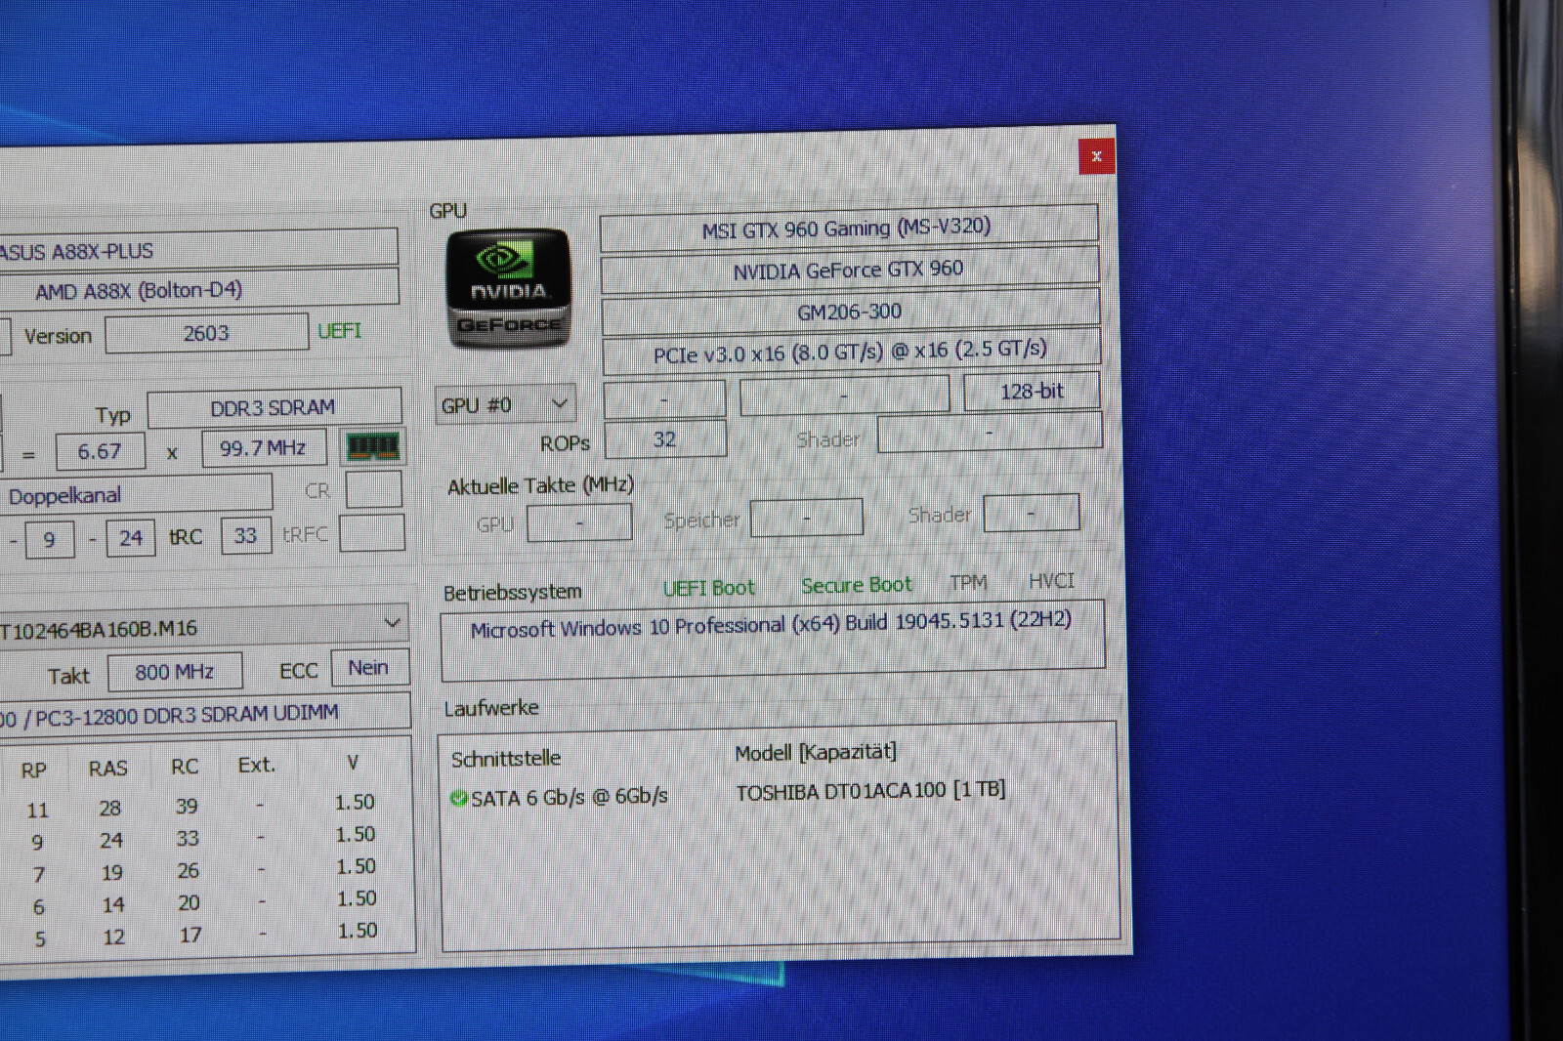Image resolution: width=1563 pixels, height=1041 pixels.
Task: Click the 128-bit memory bus field
Action: [1032, 392]
